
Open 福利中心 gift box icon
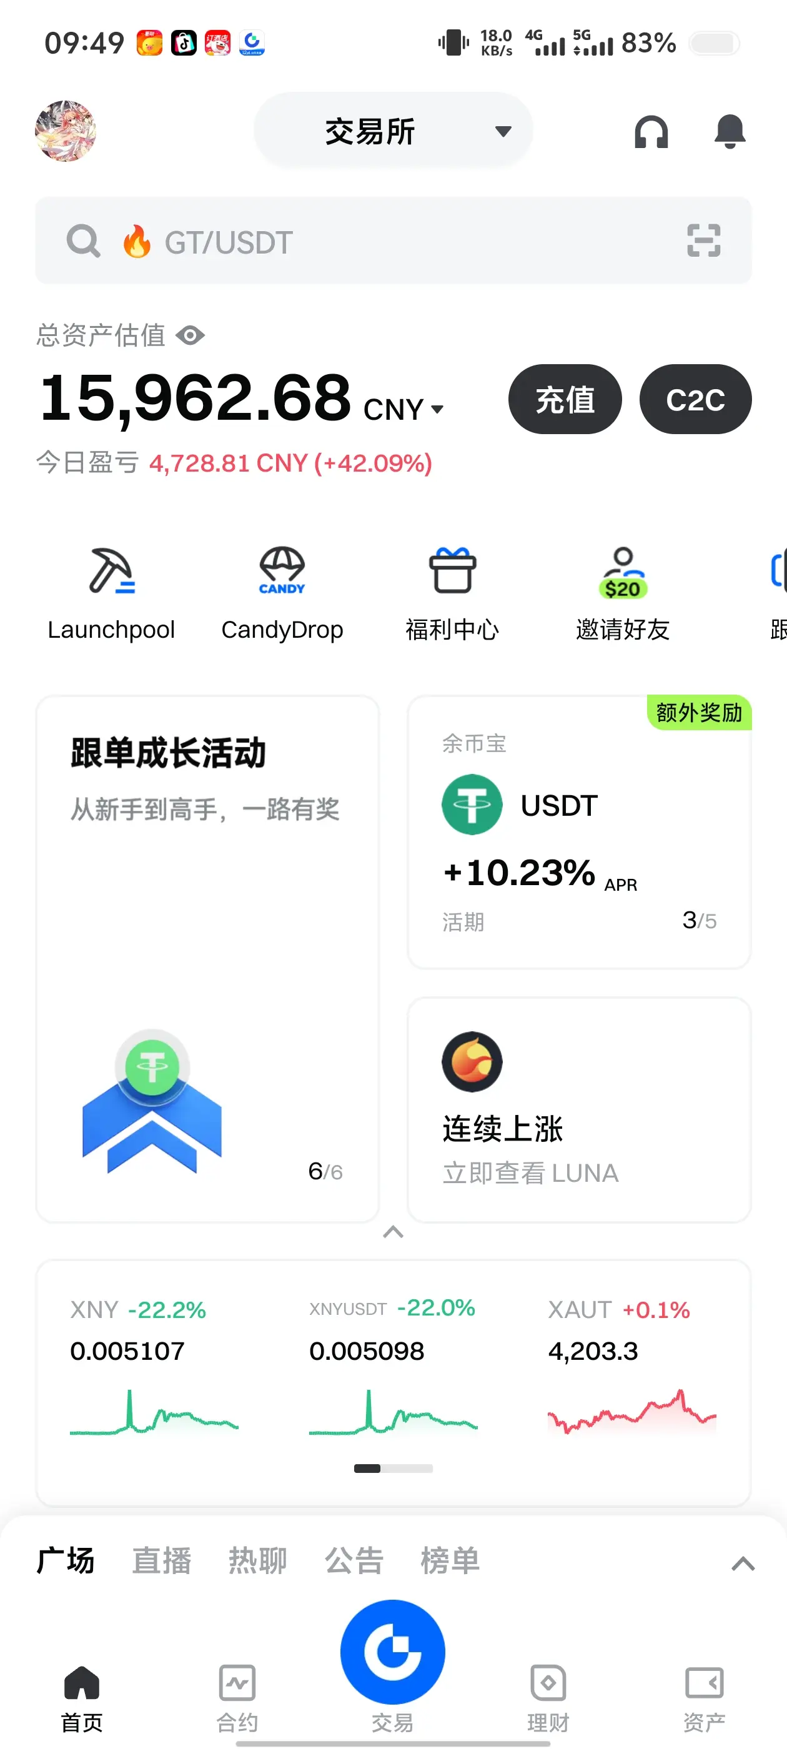[452, 570]
